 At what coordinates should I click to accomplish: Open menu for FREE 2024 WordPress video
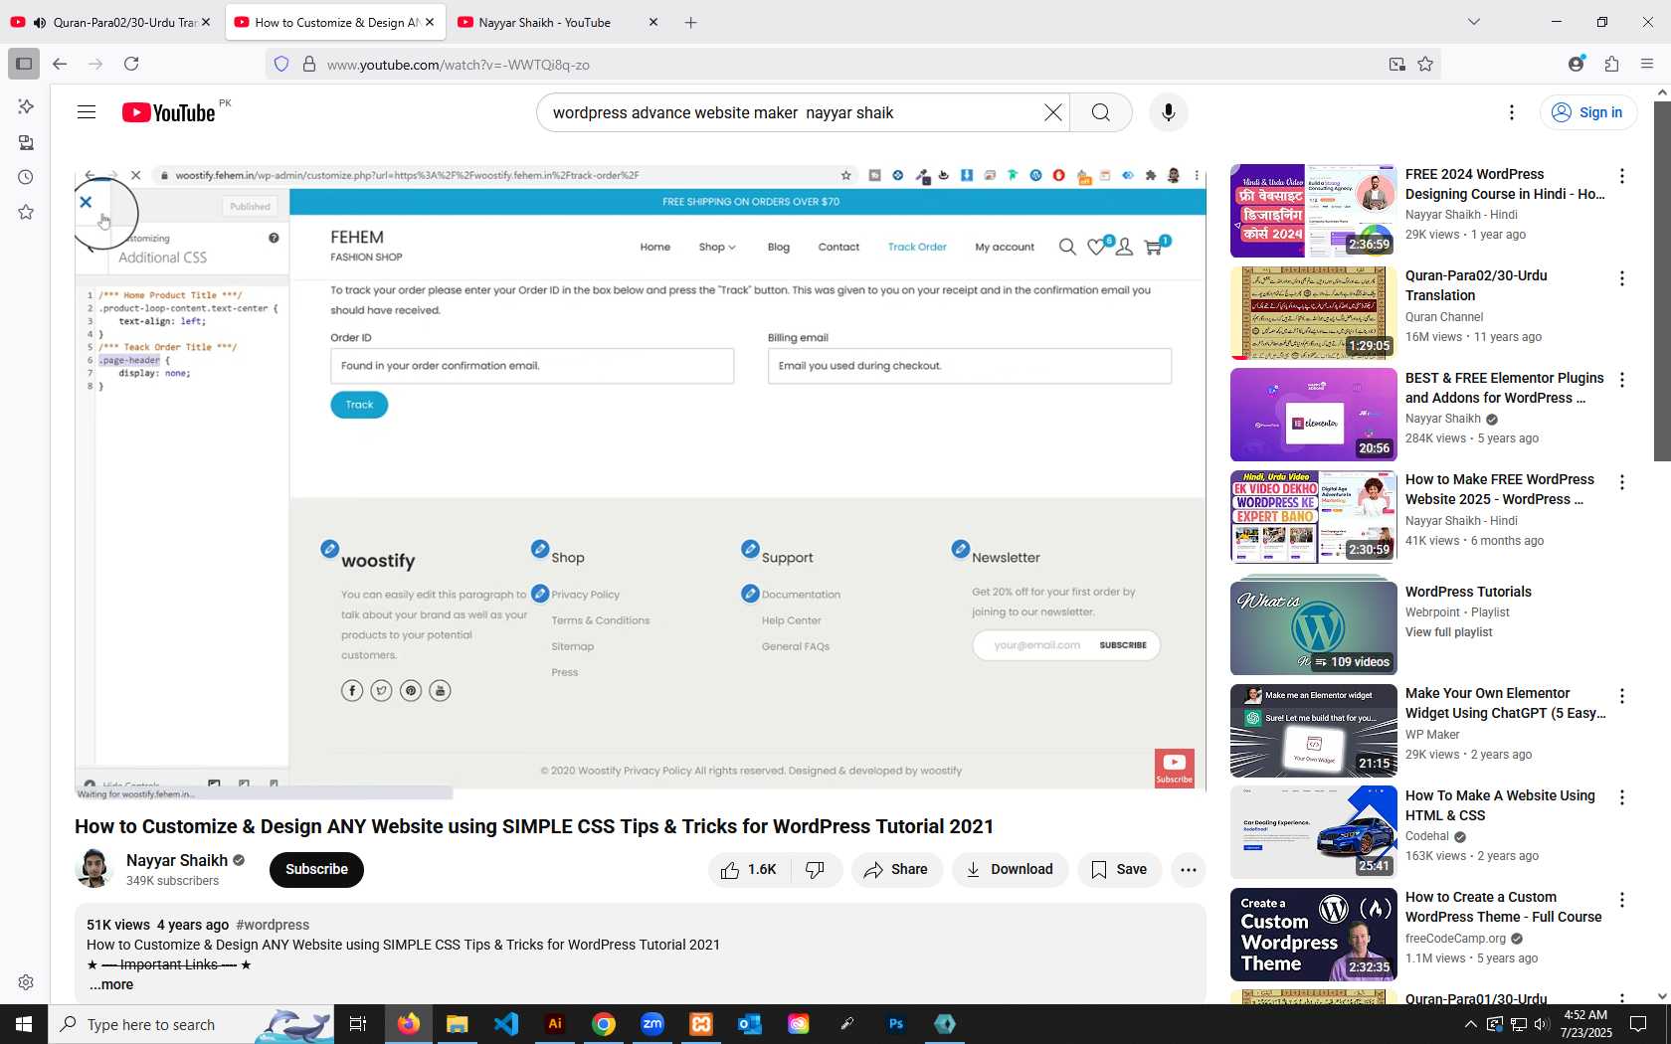pyautogui.click(x=1622, y=176)
